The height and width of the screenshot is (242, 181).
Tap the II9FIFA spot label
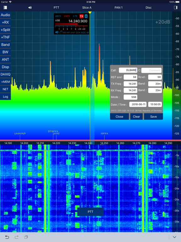(104, 134)
